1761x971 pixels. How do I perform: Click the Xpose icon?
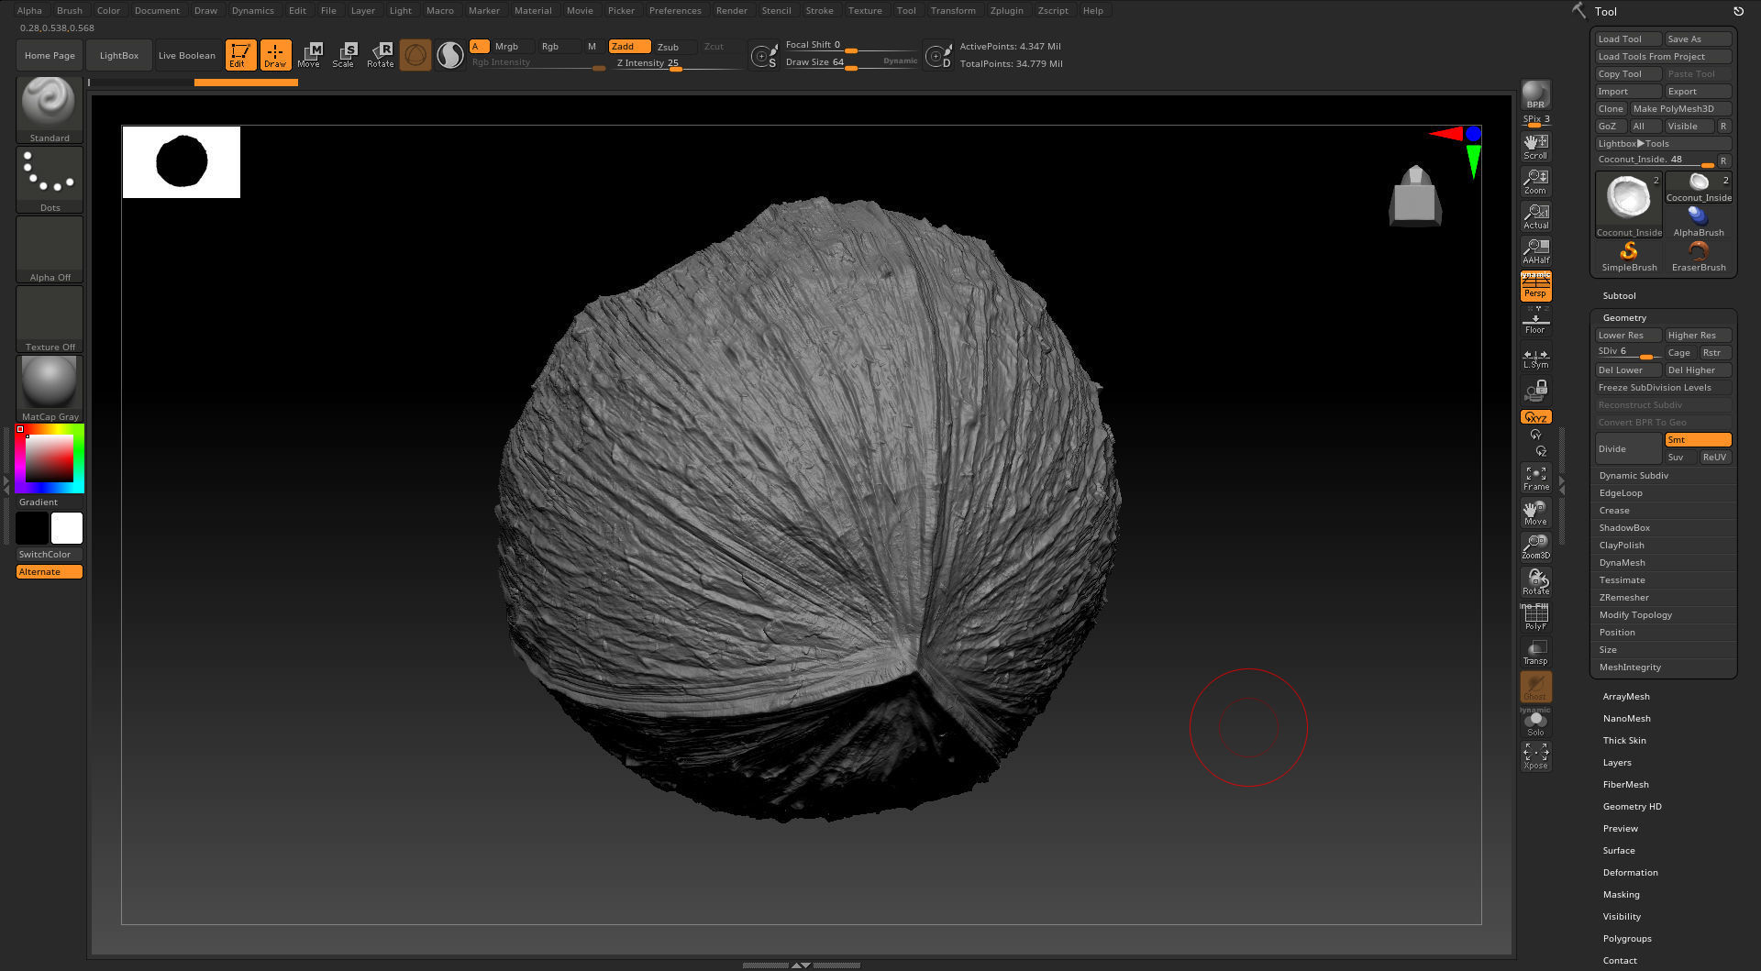coord(1535,756)
